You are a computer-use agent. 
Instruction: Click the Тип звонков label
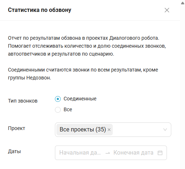[23, 101]
